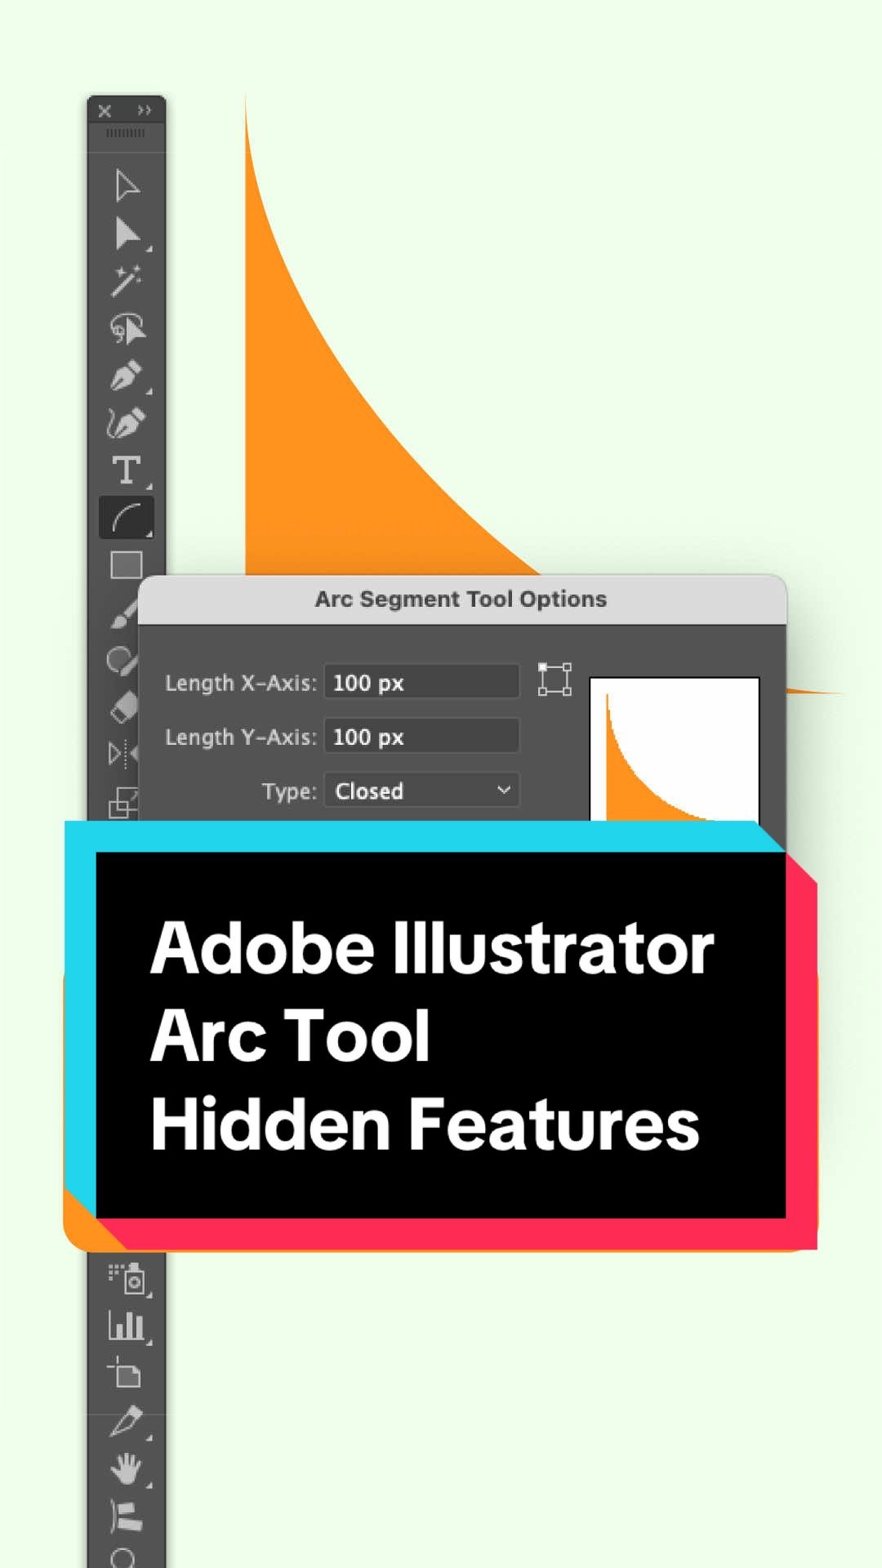
Task: Select the Reflect tool
Action: 122,753
